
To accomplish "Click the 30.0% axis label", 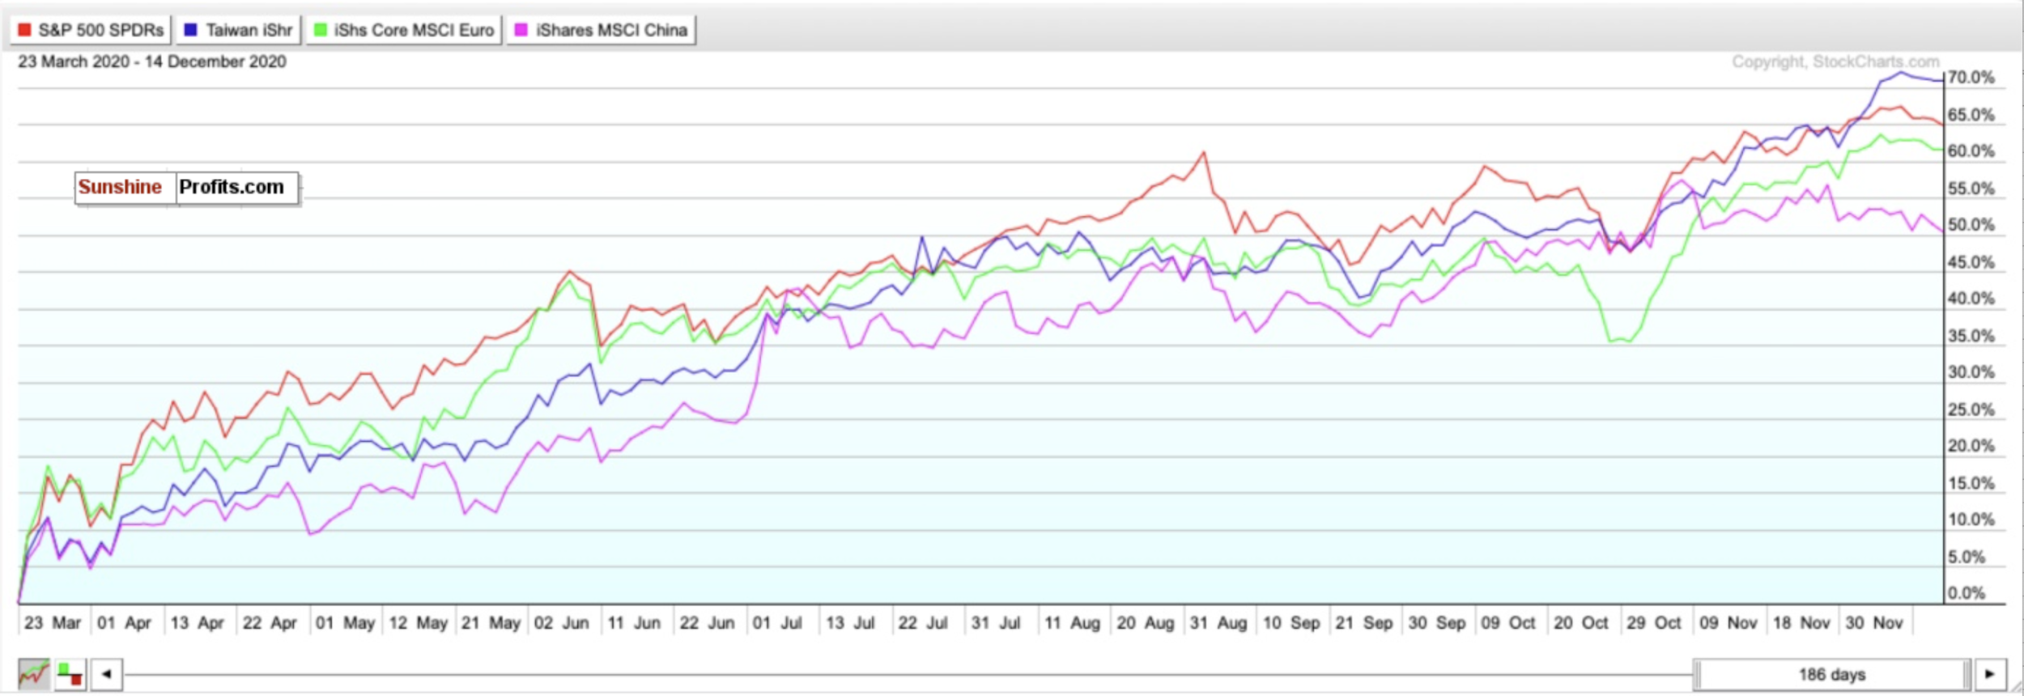I will point(1971,372).
